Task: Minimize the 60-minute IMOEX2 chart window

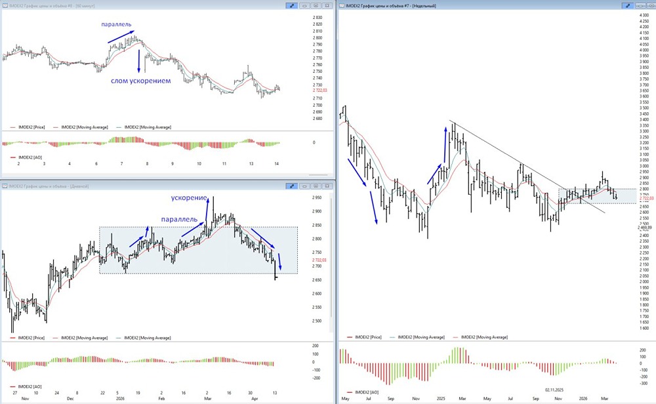Action: 304,6
